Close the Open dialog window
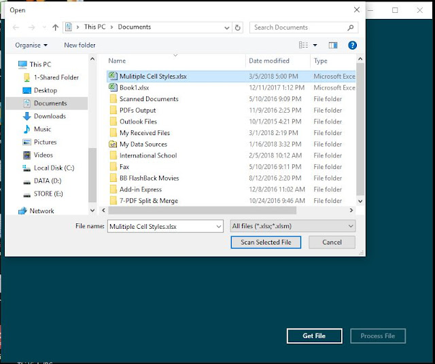This screenshot has height=364, width=435. coord(357,10)
